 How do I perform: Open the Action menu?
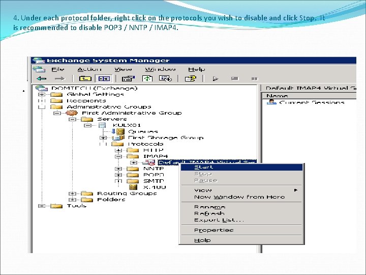tap(89, 69)
